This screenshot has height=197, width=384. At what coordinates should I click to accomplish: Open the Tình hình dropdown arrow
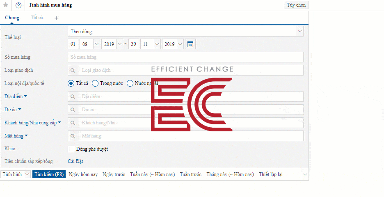coord(27,174)
